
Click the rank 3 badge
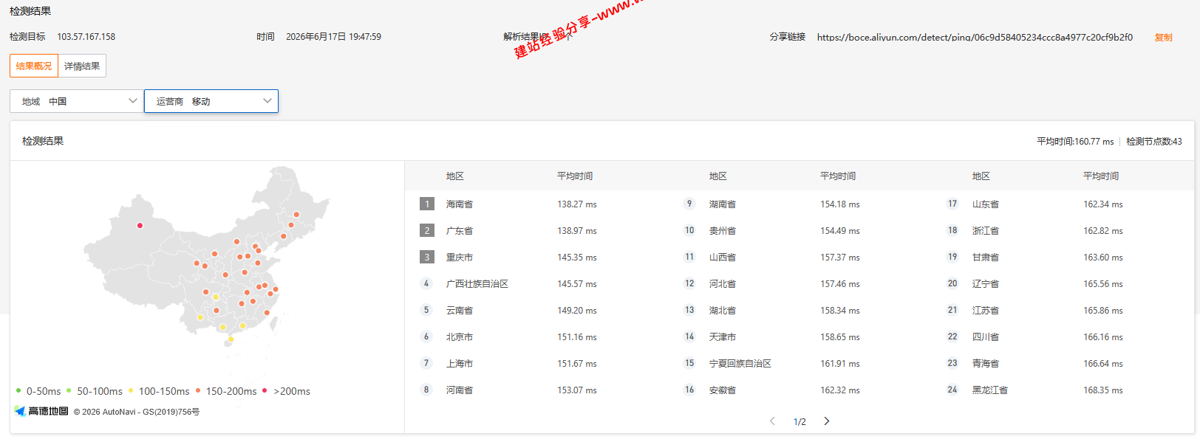(x=426, y=257)
